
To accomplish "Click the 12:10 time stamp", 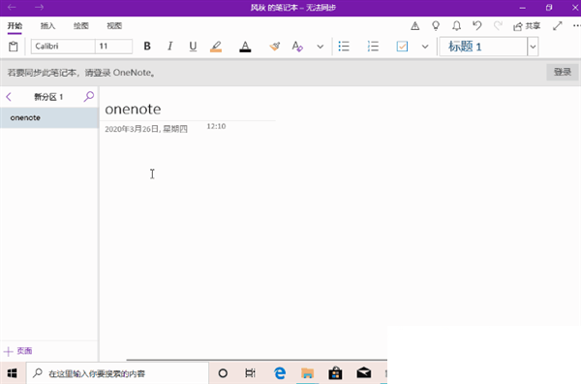I will (216, 126).
